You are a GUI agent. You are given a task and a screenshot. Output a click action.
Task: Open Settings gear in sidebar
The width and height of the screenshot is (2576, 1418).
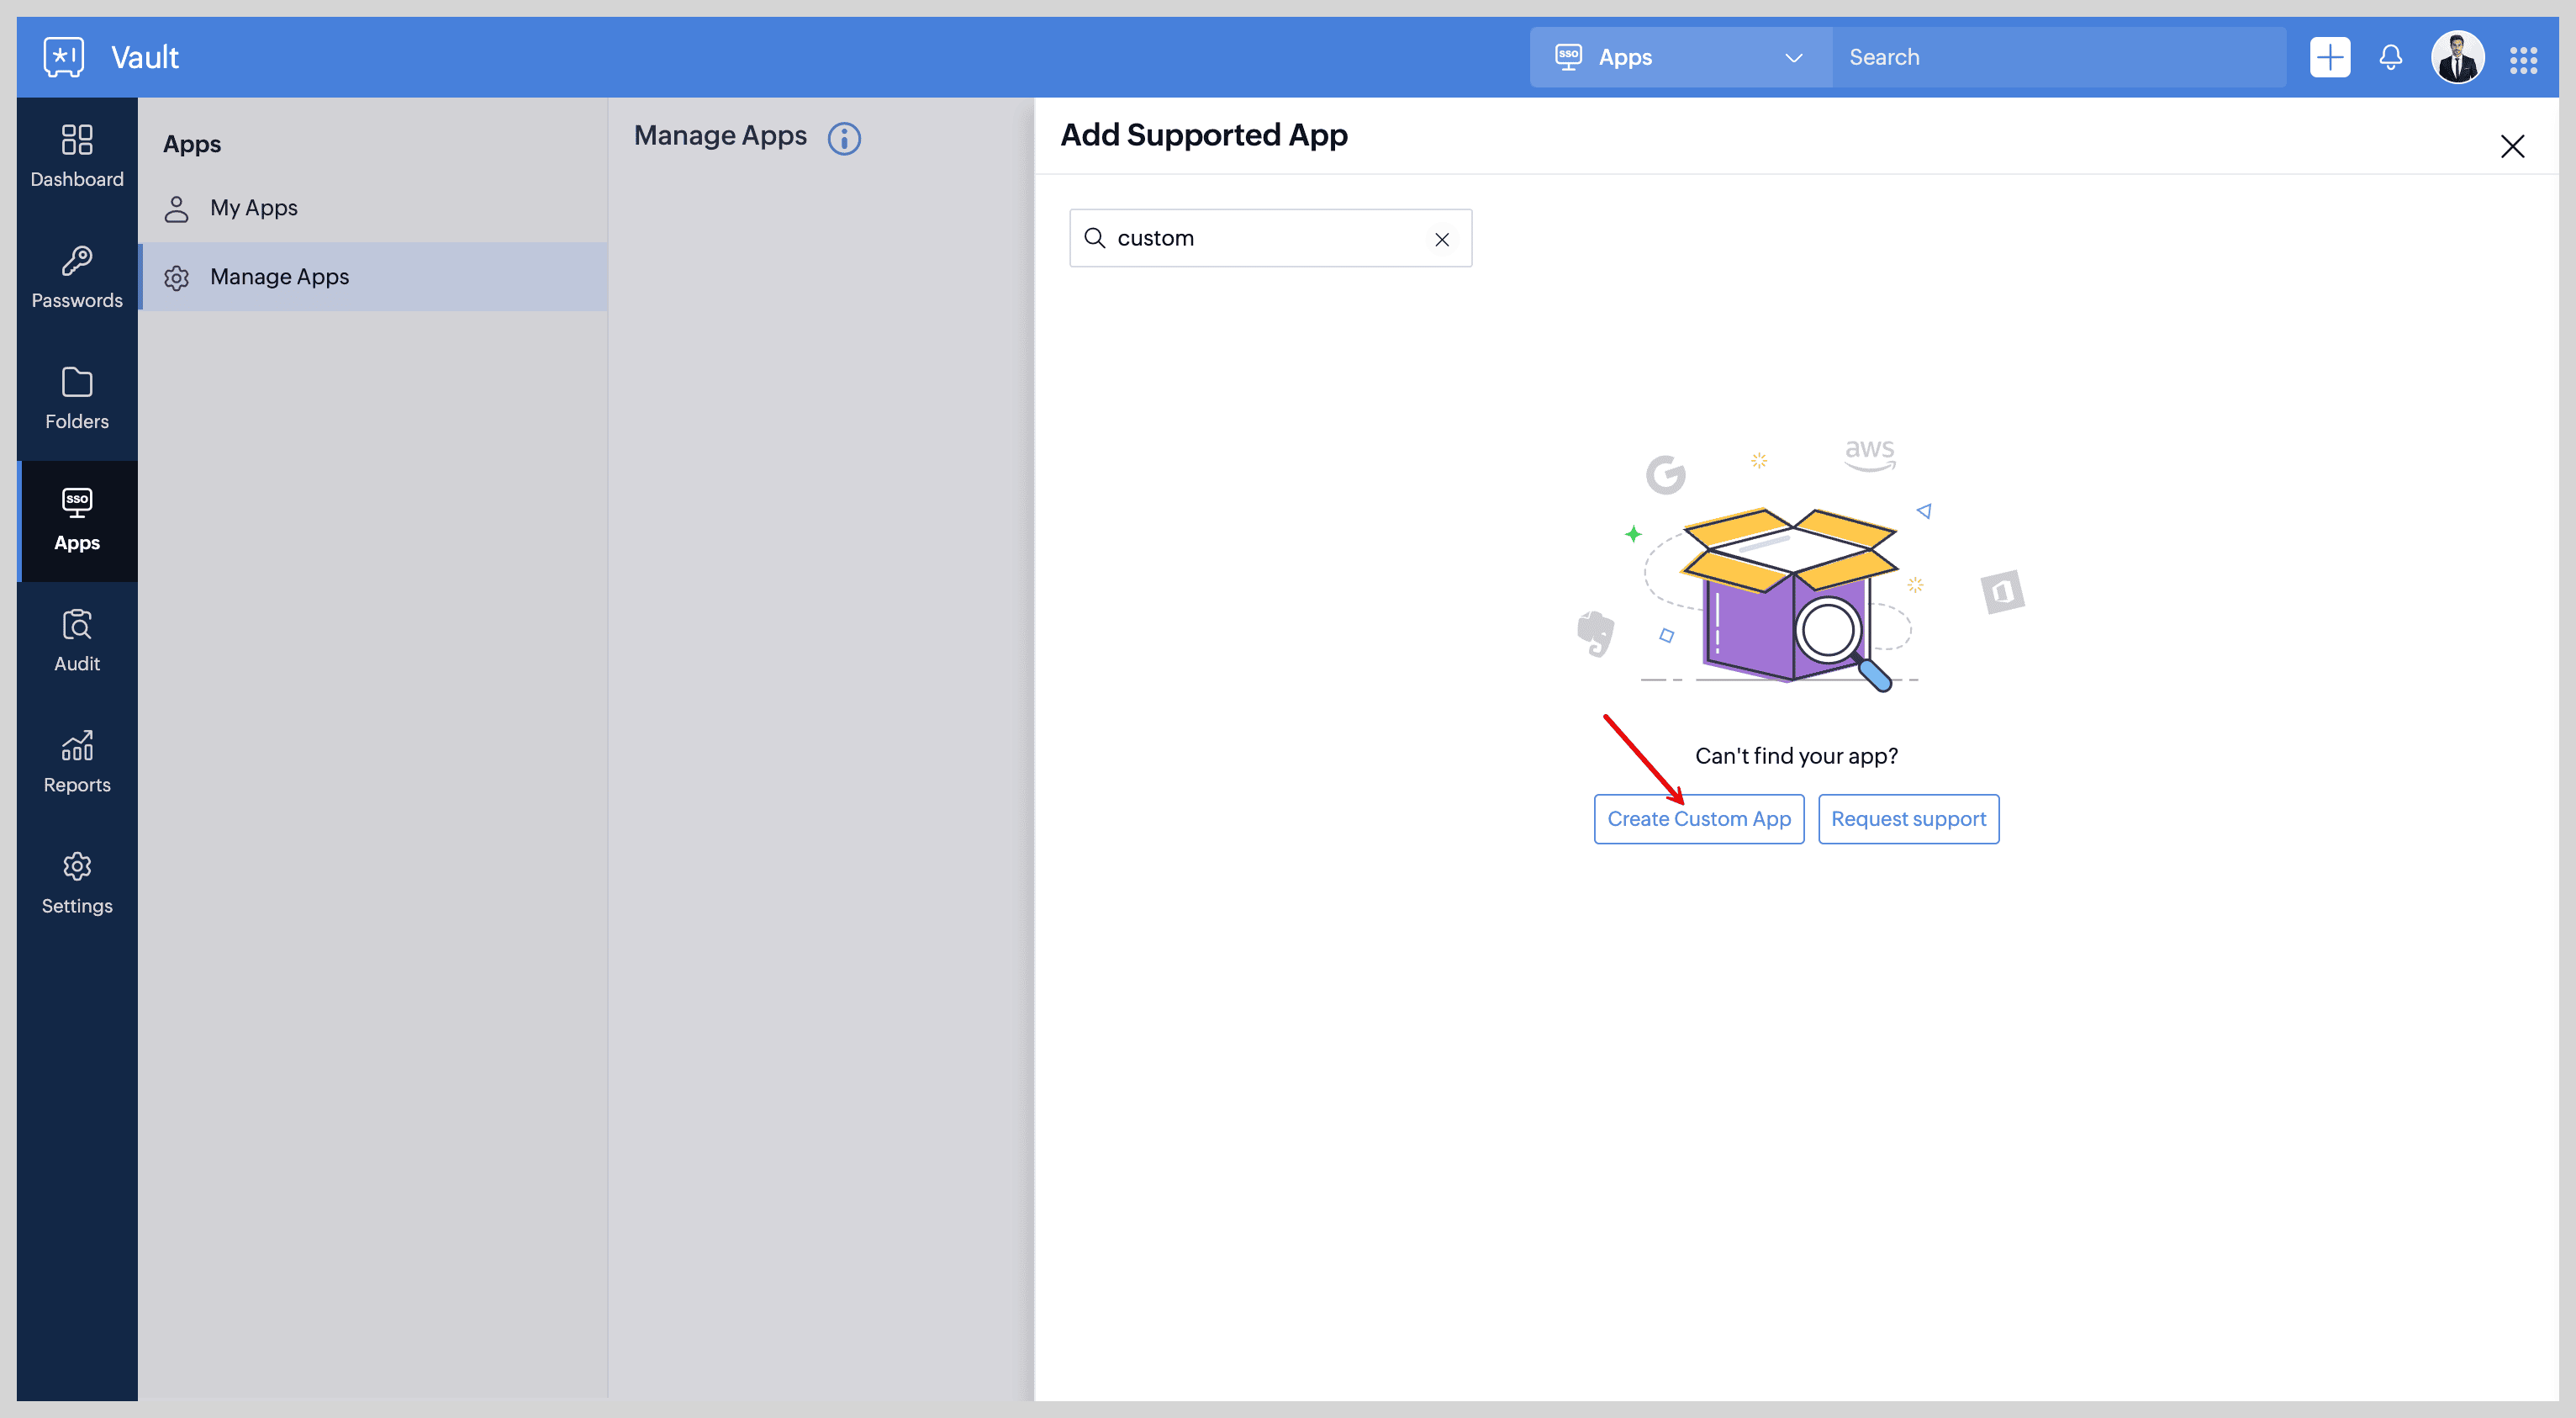tap(77, 882)
